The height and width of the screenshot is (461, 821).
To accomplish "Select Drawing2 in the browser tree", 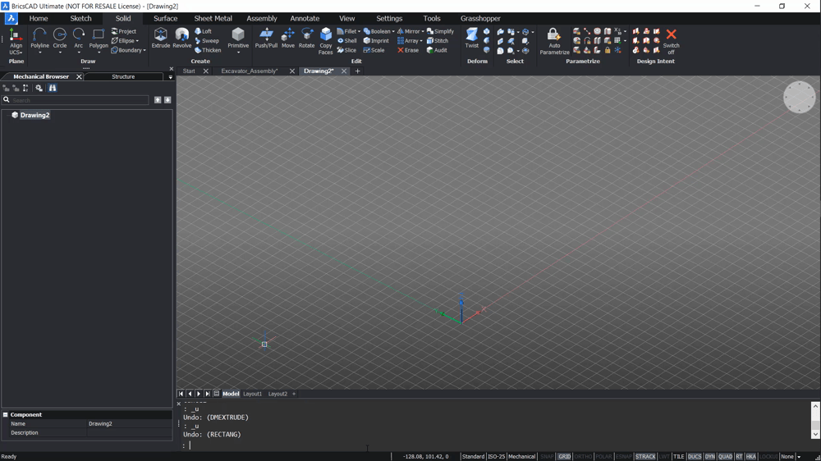I will point(35,115).
